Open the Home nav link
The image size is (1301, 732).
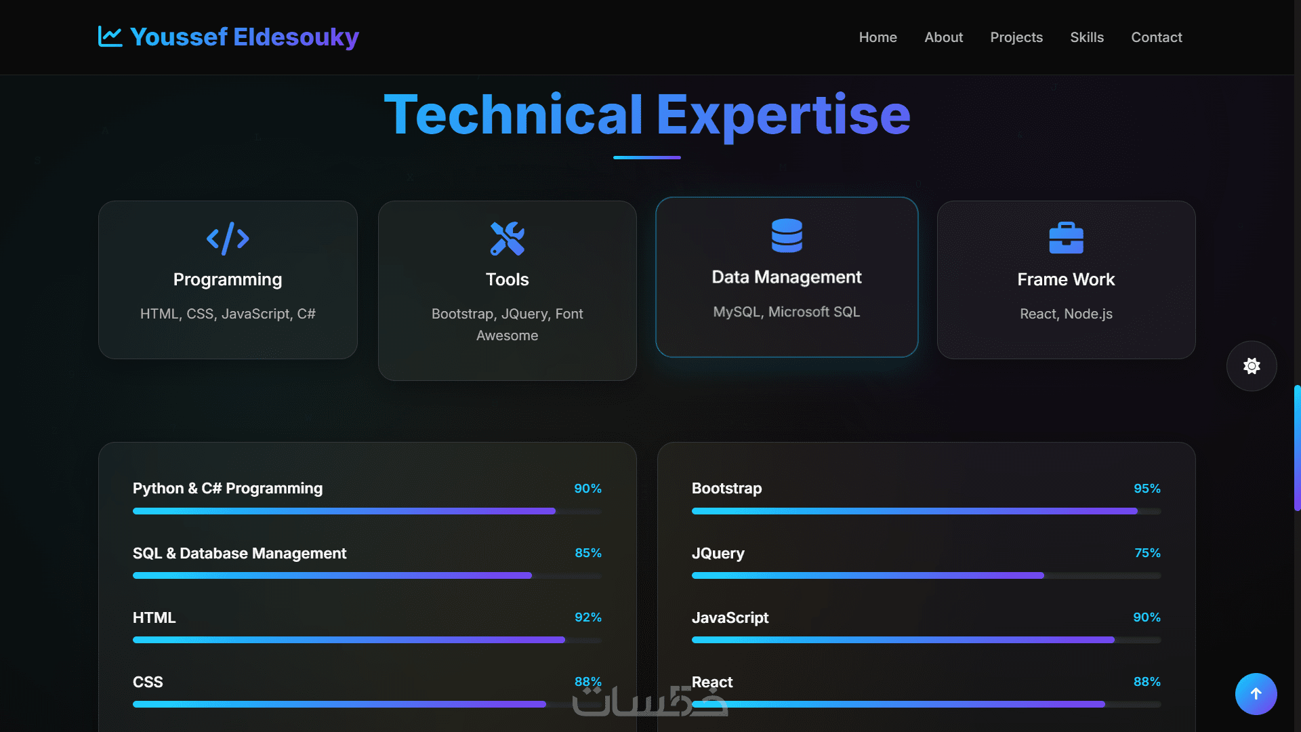point(877,37)
